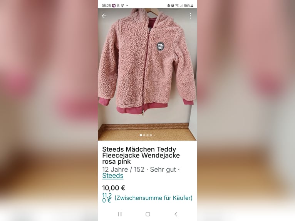Select the first photo pagination dot
Viewport: 295px width, 221px height.
click(x=141, y=135)
